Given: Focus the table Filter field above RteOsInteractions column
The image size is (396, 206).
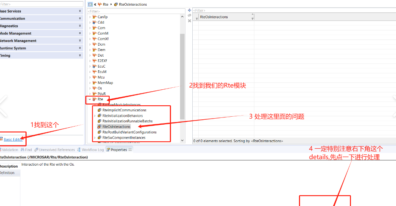Looking at the screenshot, I should 294,10.
